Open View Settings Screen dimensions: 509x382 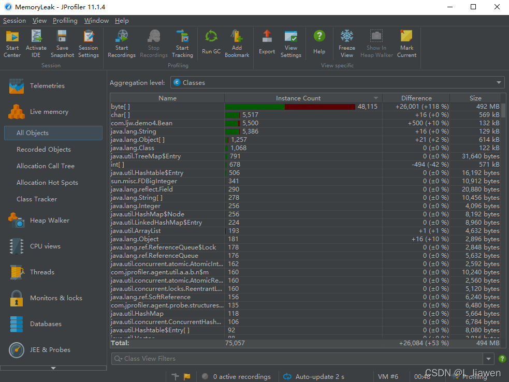click(x=291, y=44)
